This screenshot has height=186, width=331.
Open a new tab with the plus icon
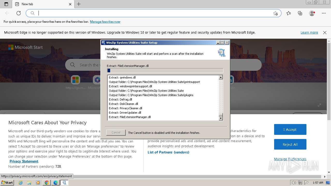[79, 4]
